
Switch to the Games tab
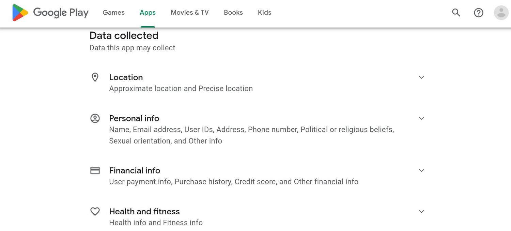coord(113,13)
